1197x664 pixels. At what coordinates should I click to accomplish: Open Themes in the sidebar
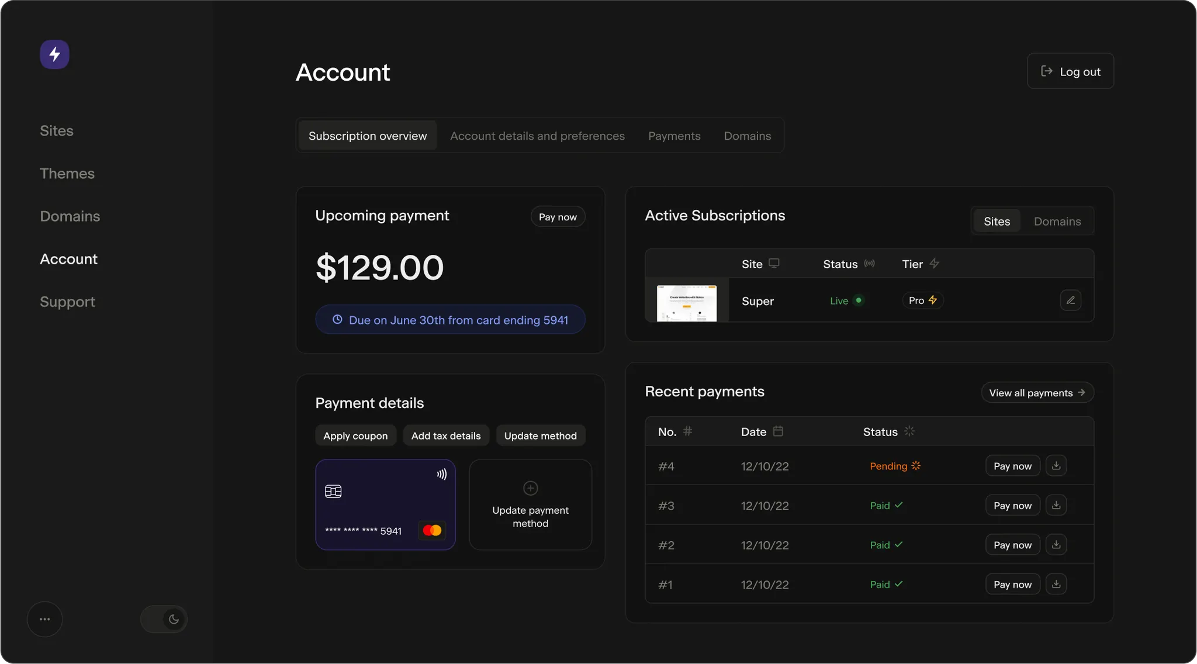(67, 174)
